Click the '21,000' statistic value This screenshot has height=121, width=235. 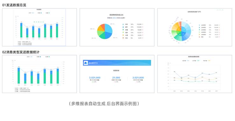(x=116, y=78)
